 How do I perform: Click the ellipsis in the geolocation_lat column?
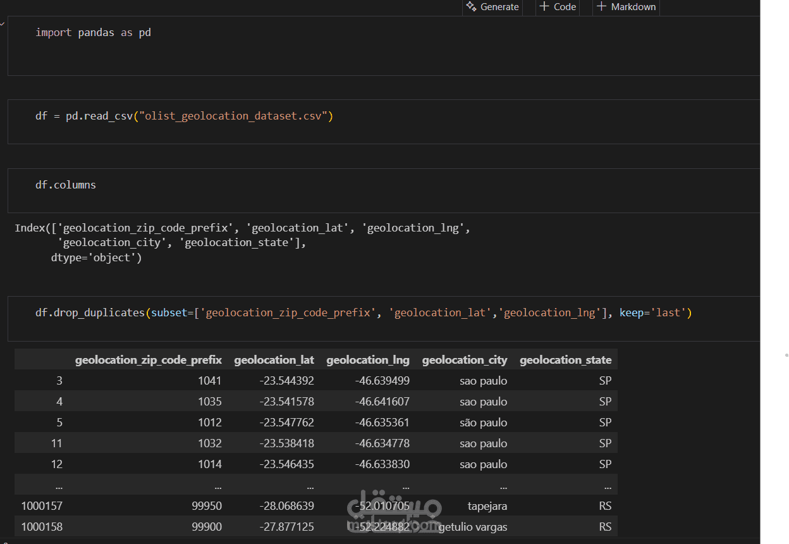310,486
